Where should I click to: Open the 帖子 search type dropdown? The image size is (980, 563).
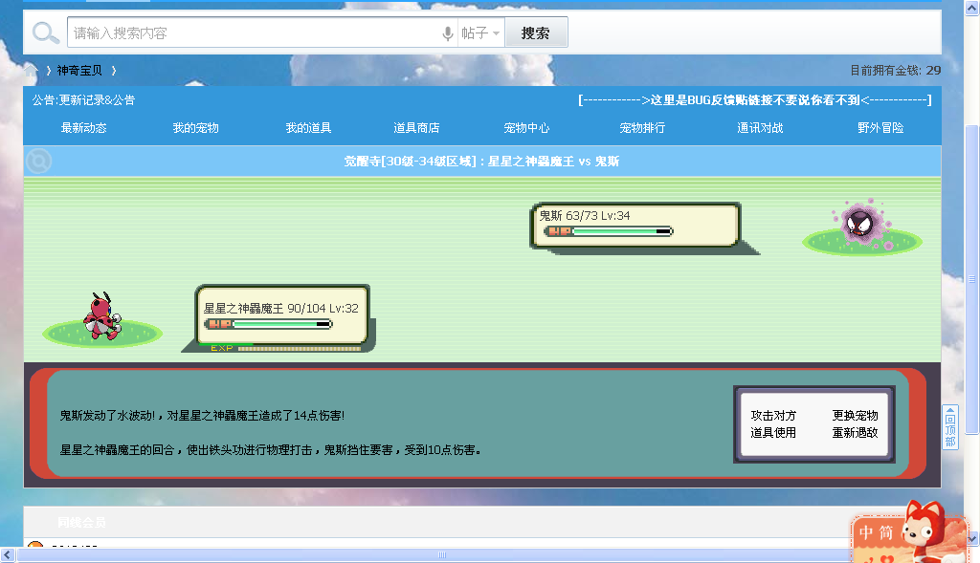point(480,33)
